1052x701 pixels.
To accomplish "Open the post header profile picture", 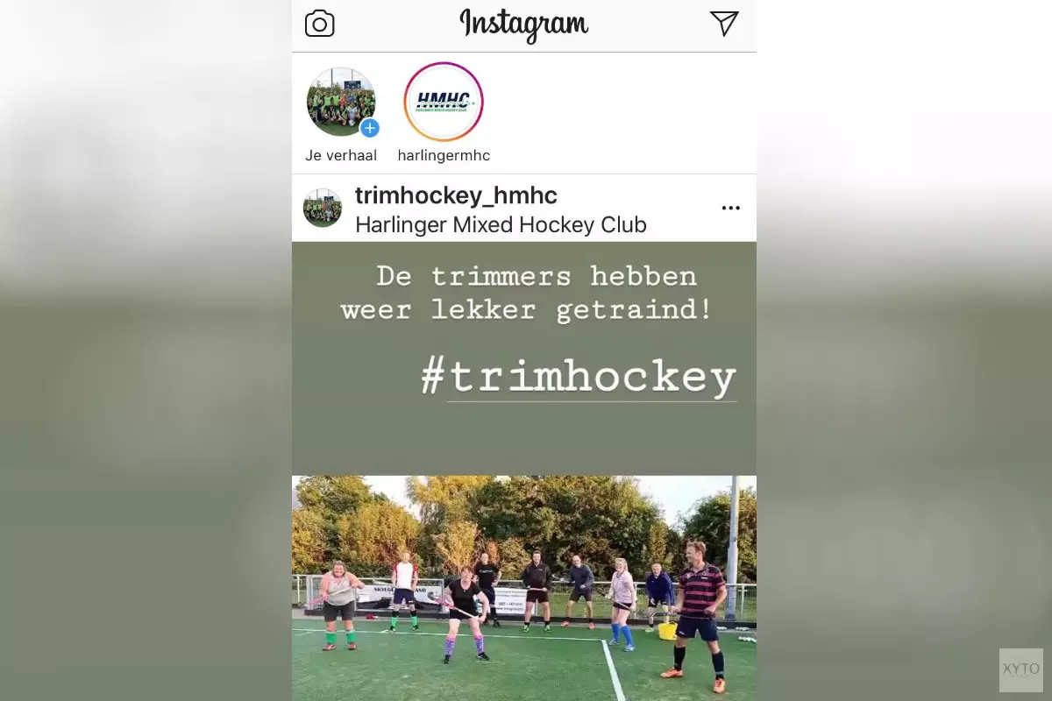I will [x=323, y=209].
